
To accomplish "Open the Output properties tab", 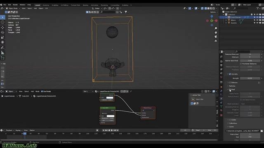I will tap(221, 65).
